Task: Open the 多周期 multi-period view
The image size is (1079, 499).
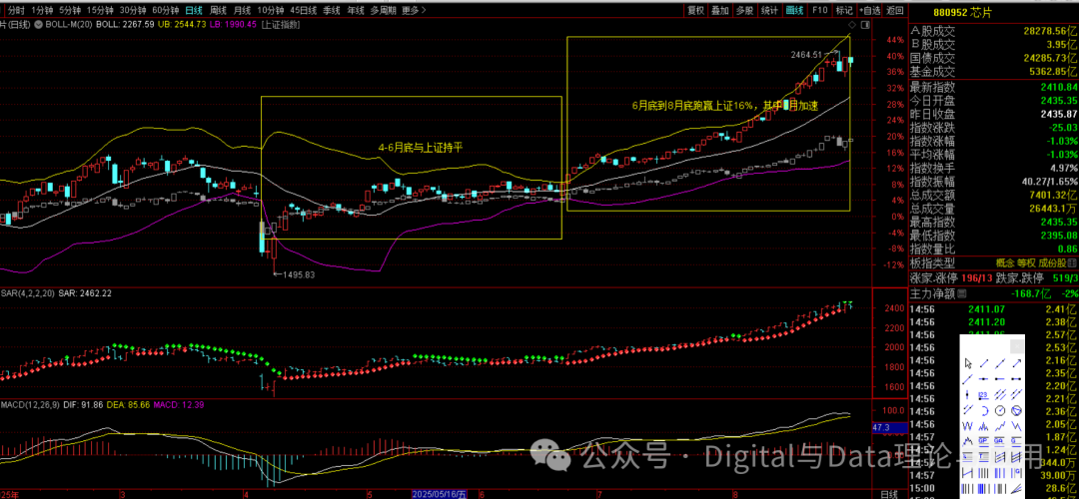Action: pyautogui.click(x=384, y=10)
